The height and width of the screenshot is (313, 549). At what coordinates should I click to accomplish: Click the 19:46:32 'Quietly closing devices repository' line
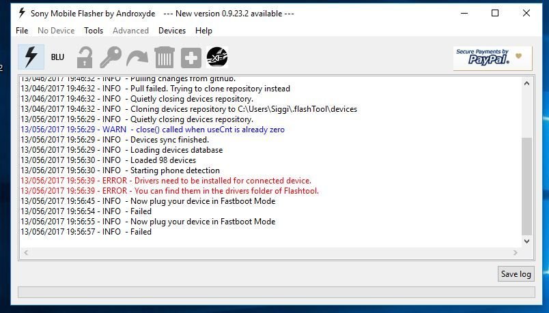pos(137,99)
